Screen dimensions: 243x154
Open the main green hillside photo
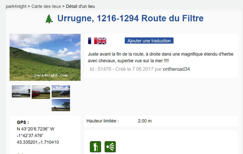pyautogui.click(x=45, y=57)
